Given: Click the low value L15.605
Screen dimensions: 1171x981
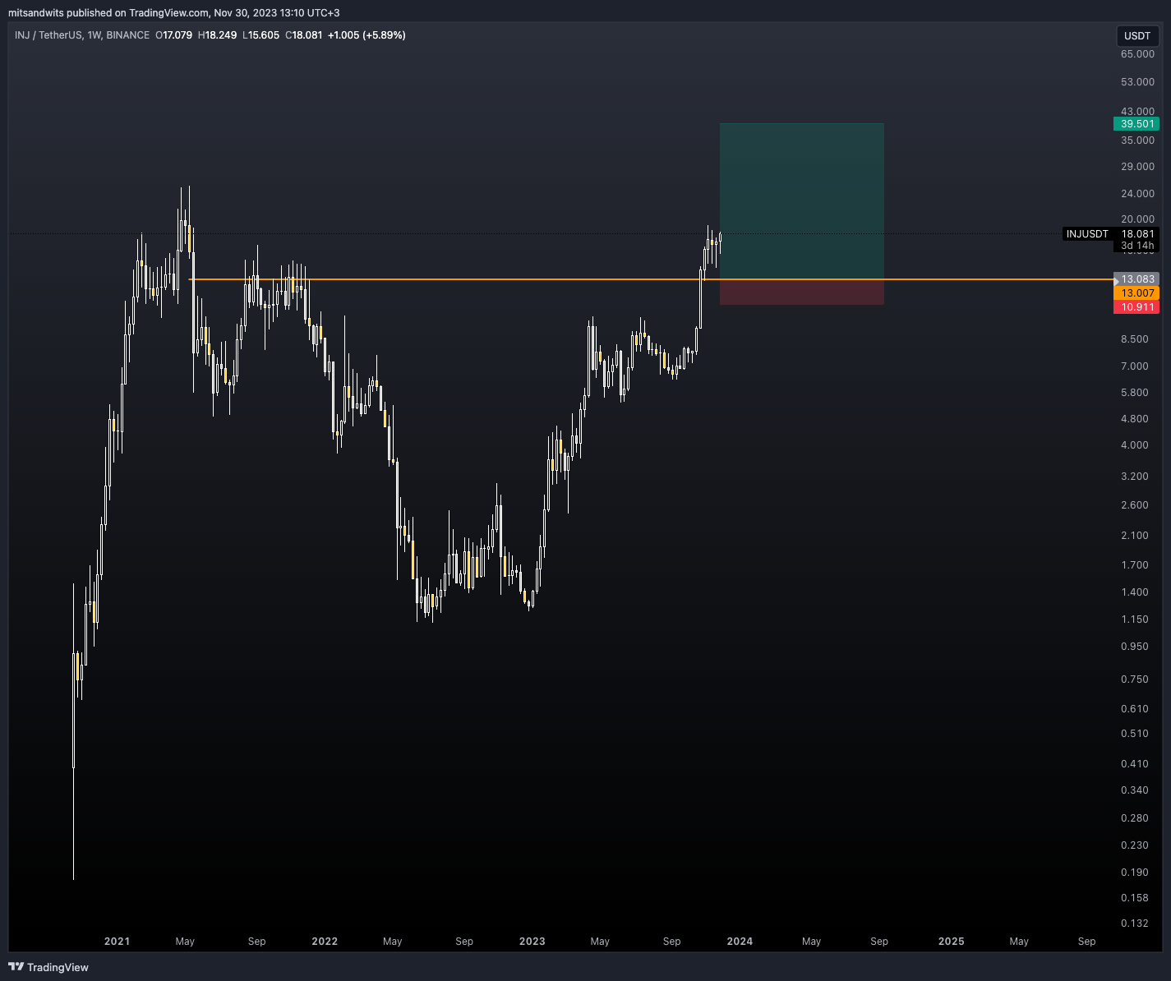Looking at the screenshot, I should (x=260, y=35).
